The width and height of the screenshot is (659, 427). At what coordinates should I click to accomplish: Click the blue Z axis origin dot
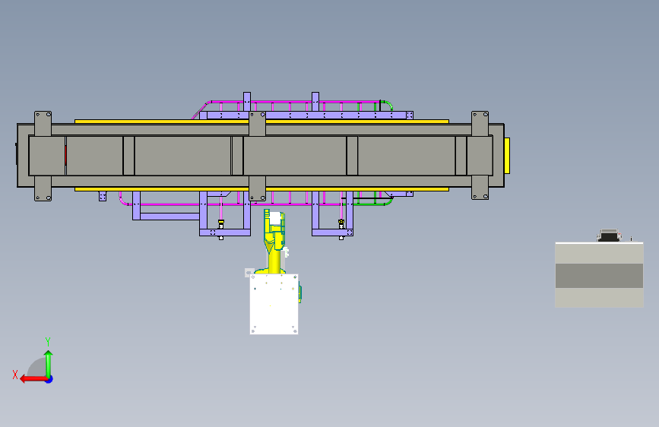(x=49, y=379)
